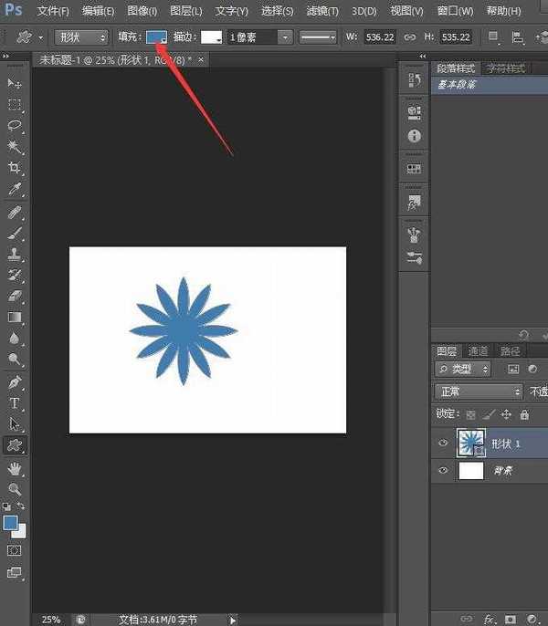The image size is (548, 626).
Task: Select the Eyedropper tool
Action: 15,189
